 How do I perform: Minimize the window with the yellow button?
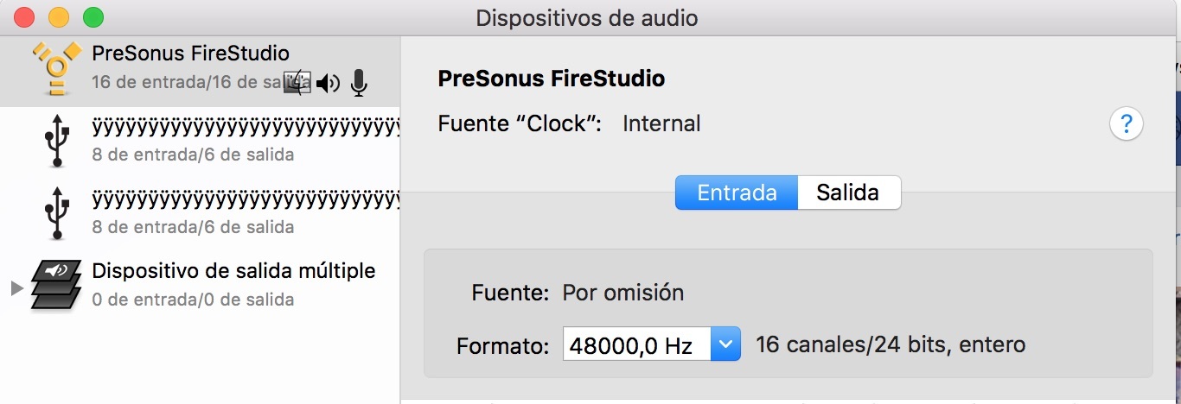(x=59, y=16)
